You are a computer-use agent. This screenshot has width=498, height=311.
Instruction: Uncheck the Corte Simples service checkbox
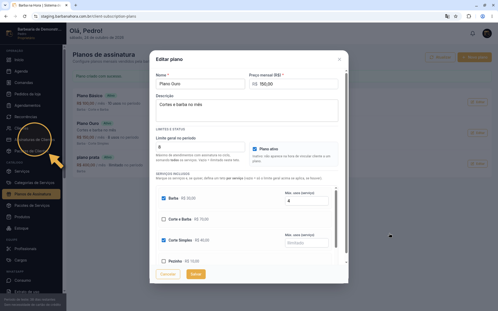[x=164, y=240]
